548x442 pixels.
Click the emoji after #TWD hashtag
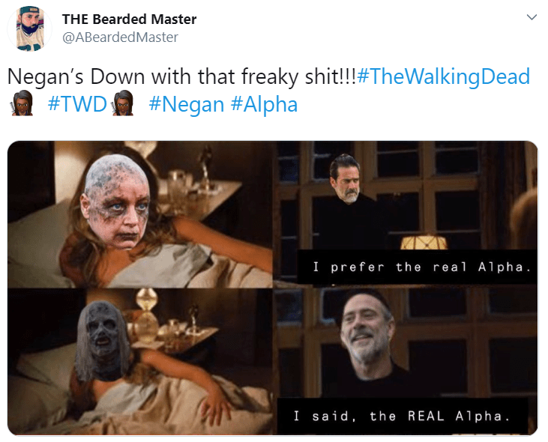click(123, 103)
